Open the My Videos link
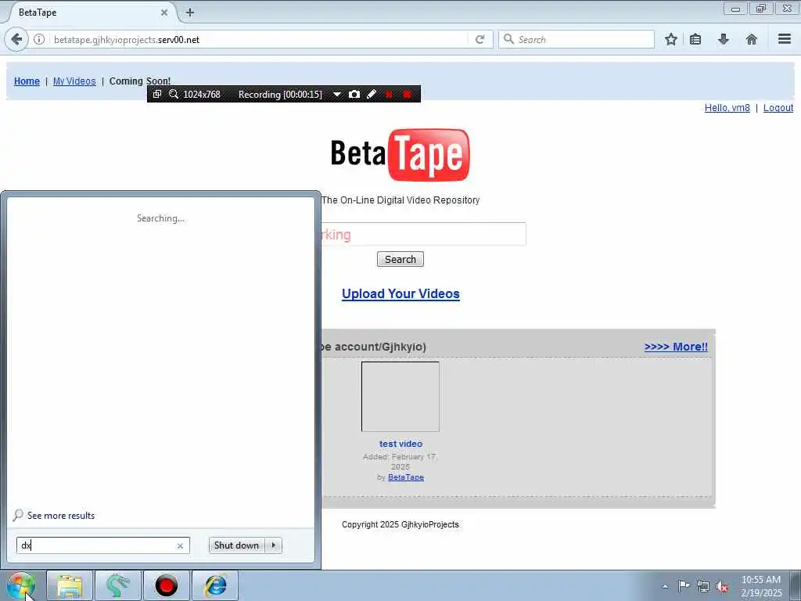The height and width of the screenshot is (601, 801). 74,81
